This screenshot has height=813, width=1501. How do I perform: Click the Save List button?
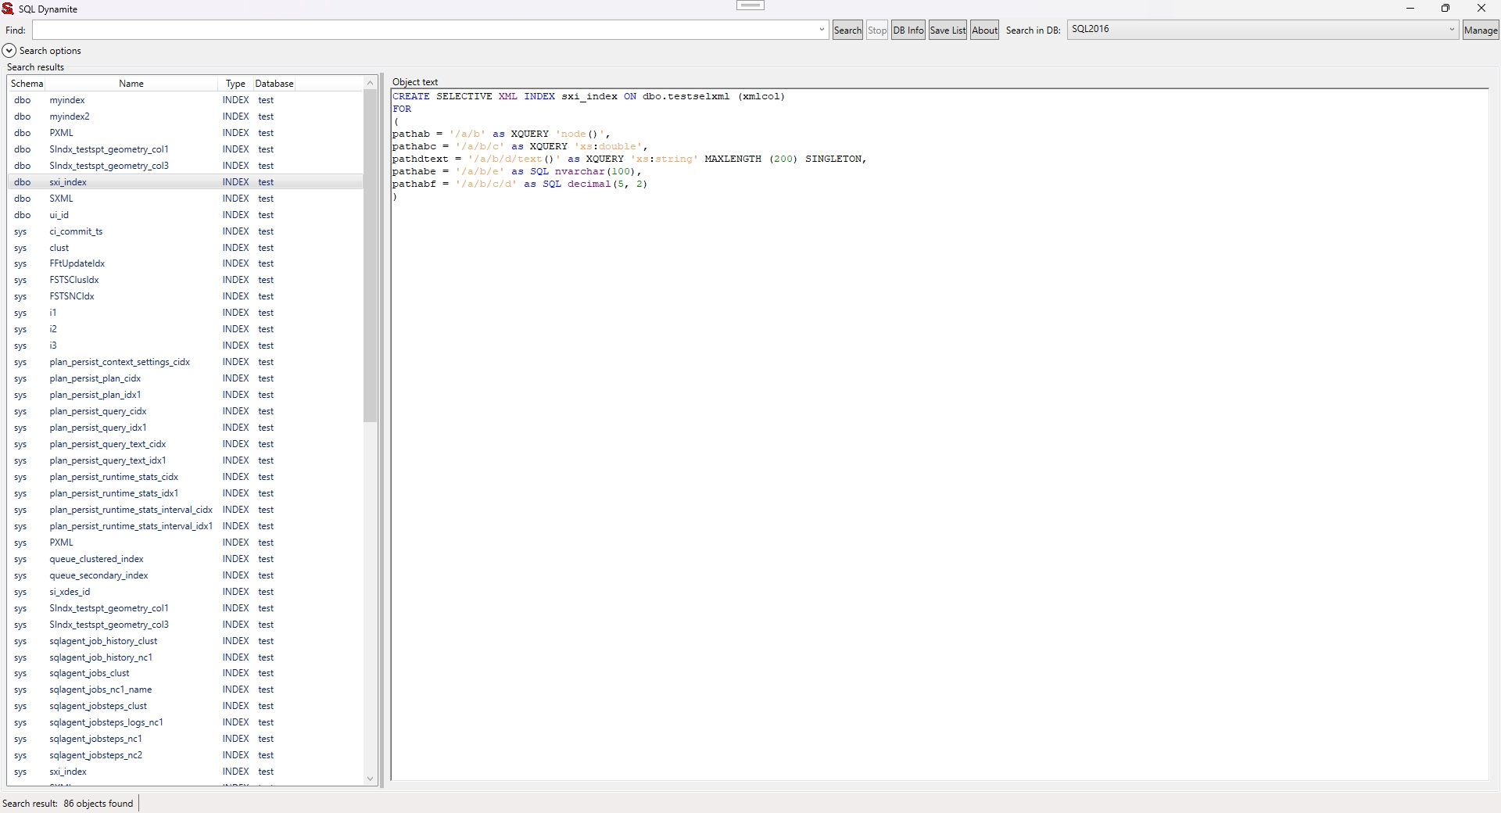coord(948,30)
